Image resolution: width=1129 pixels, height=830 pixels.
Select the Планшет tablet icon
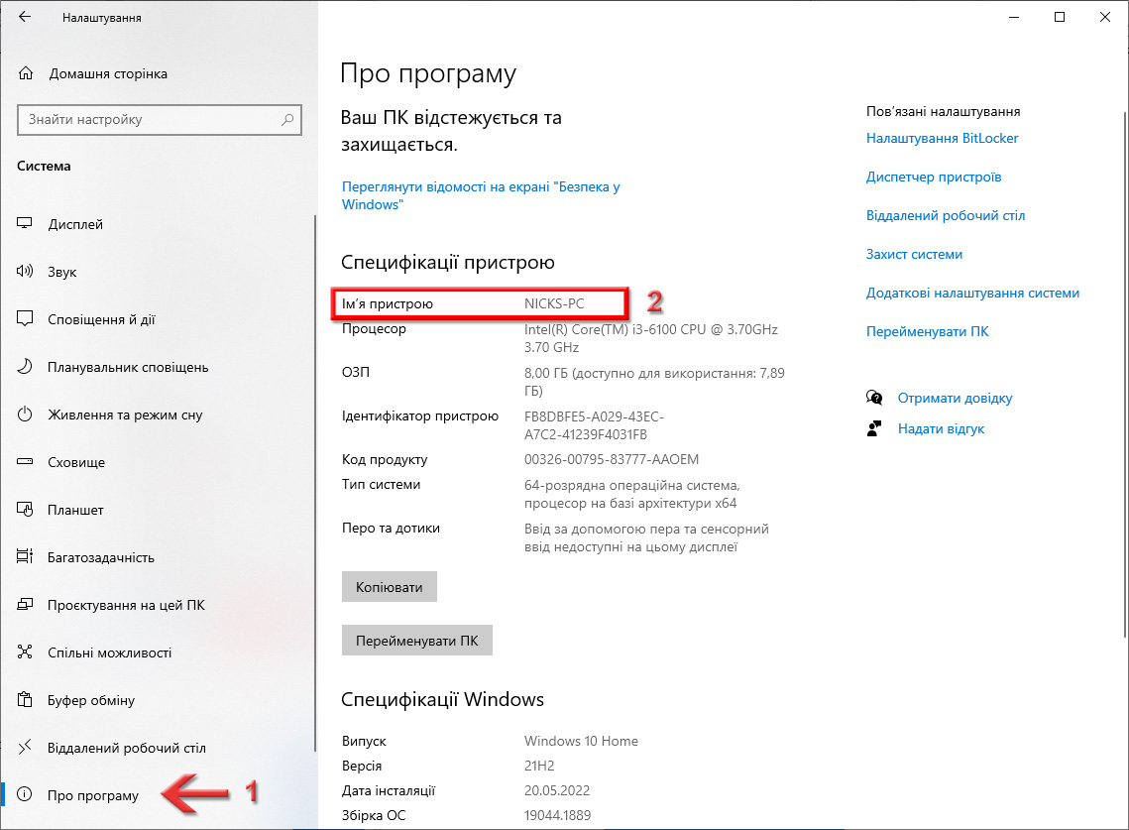tap(25, 510)
